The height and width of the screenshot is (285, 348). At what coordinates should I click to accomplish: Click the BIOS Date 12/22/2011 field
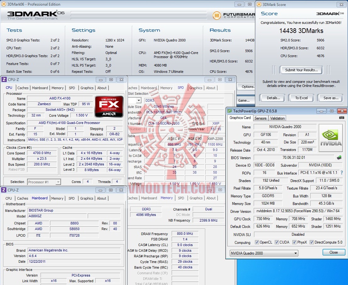74,261
